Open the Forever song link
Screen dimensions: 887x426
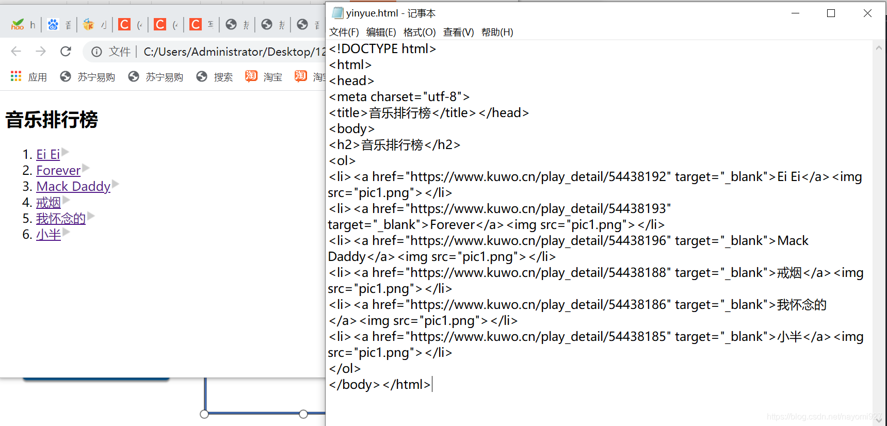tap(58, 170)
